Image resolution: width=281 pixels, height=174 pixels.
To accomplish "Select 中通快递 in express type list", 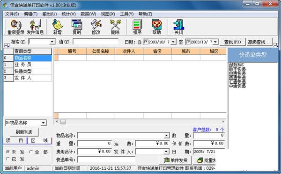I will pyautogui.click(x=237, y=86).
